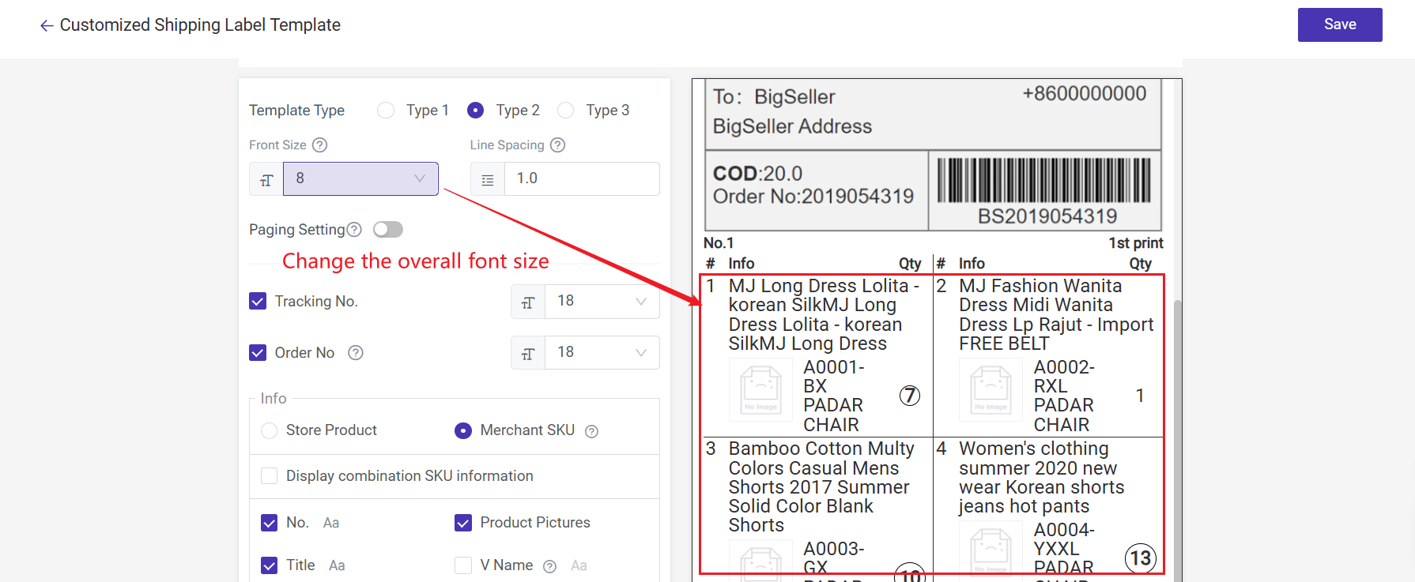Click the label preview vertical scrollbar
The height and width of the screenshot is (582, 1415).
(1177, 434)
